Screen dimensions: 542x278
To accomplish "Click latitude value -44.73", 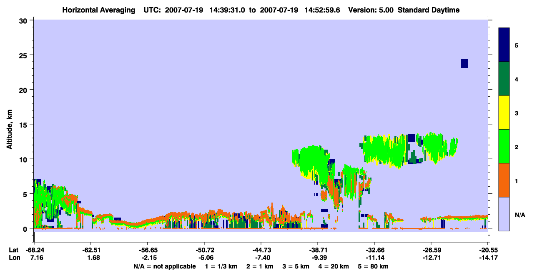I will pos(261,250).
